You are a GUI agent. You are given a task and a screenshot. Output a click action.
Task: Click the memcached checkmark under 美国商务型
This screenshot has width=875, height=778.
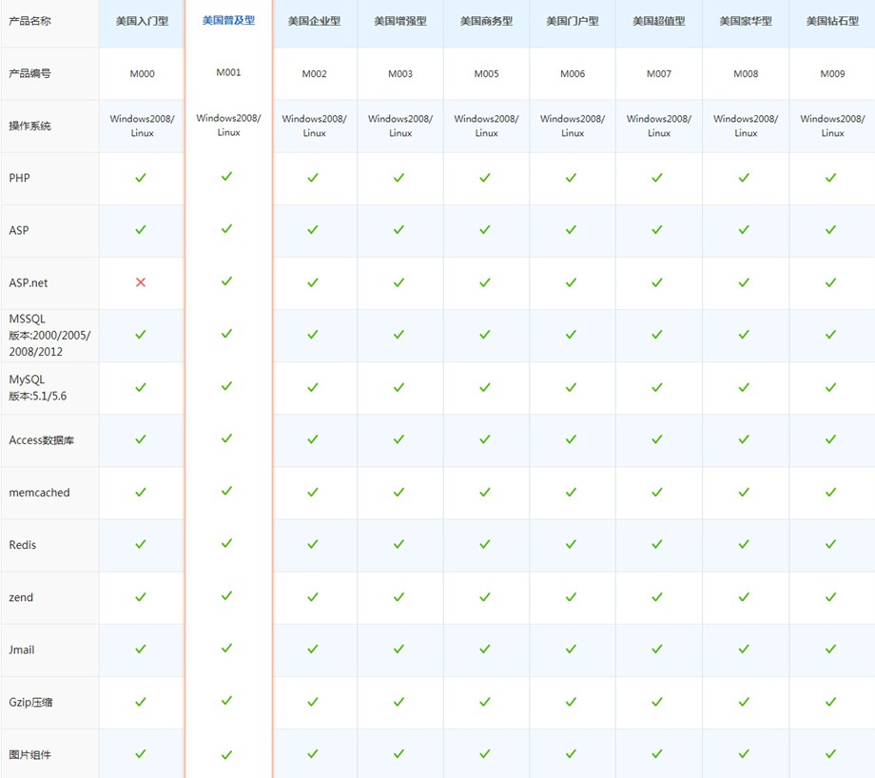tap(485, 492)
